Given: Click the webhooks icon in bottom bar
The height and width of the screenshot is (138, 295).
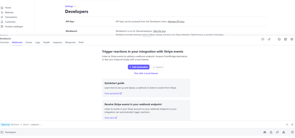Looking at the screenshot, I should [283, 132].
